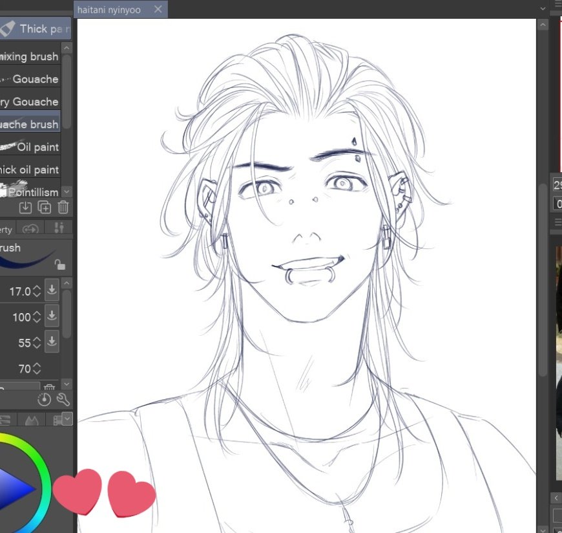The image size is (562, 533).
Task: Switch to the Thick paint sub tool group
Action: (x=36, y=28)
